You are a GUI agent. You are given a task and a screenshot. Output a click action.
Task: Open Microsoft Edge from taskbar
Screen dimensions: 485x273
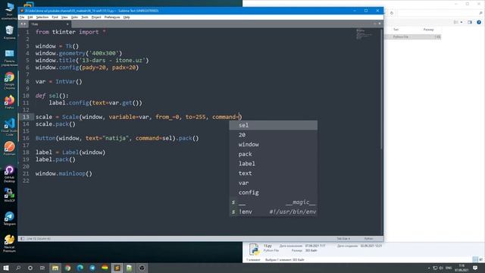80,268
